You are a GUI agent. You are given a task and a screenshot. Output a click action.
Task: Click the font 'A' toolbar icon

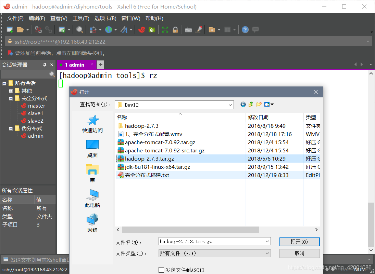pyautogui.click(x=124, y=30)
